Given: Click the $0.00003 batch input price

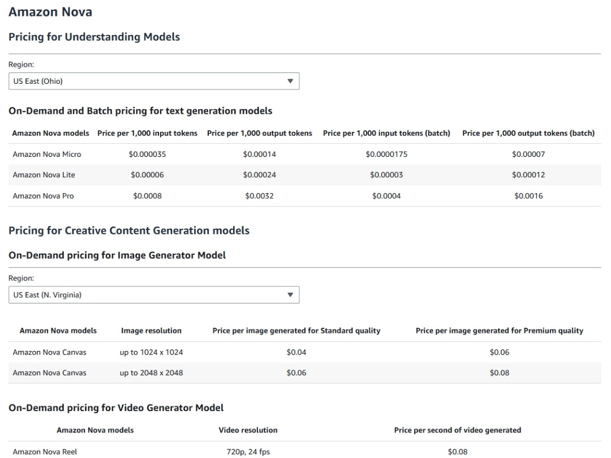Looking at the screenshot, I should tap(386, 175).
